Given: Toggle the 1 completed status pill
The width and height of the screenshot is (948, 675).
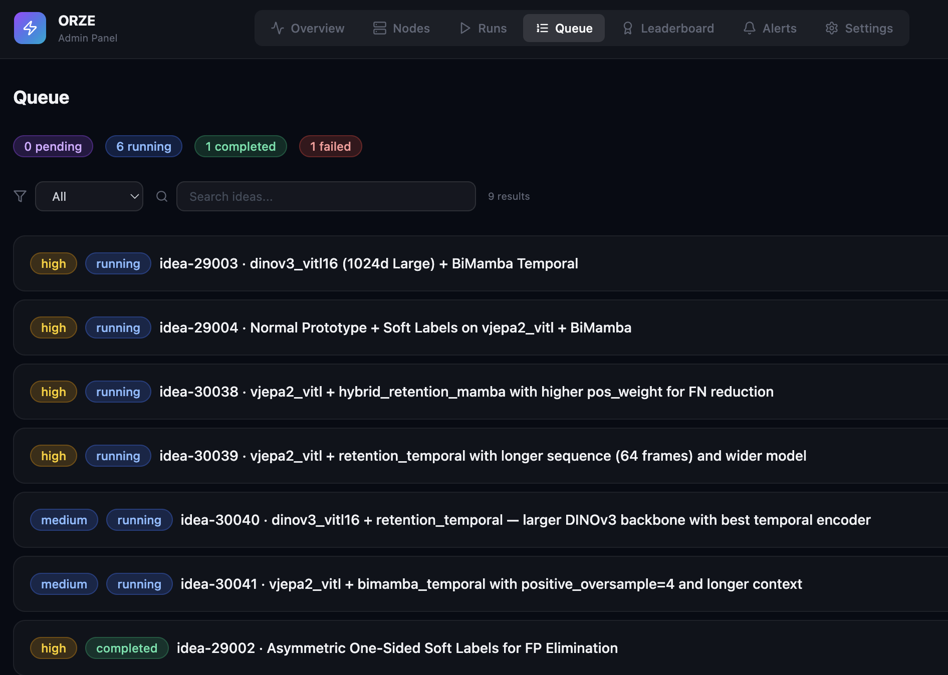Looking at the screenshot, I should [x=241, y=146].
